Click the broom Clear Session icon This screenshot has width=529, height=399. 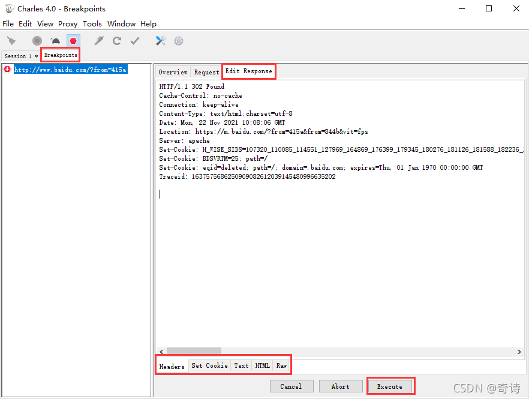(x=11, y=41)
